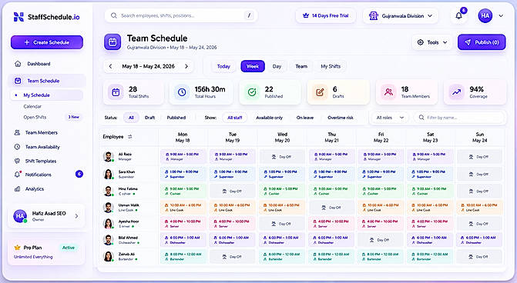Select the All status filter
Image resolution: width=517 pixels, height=283 pixels.
tap(131, 118)
